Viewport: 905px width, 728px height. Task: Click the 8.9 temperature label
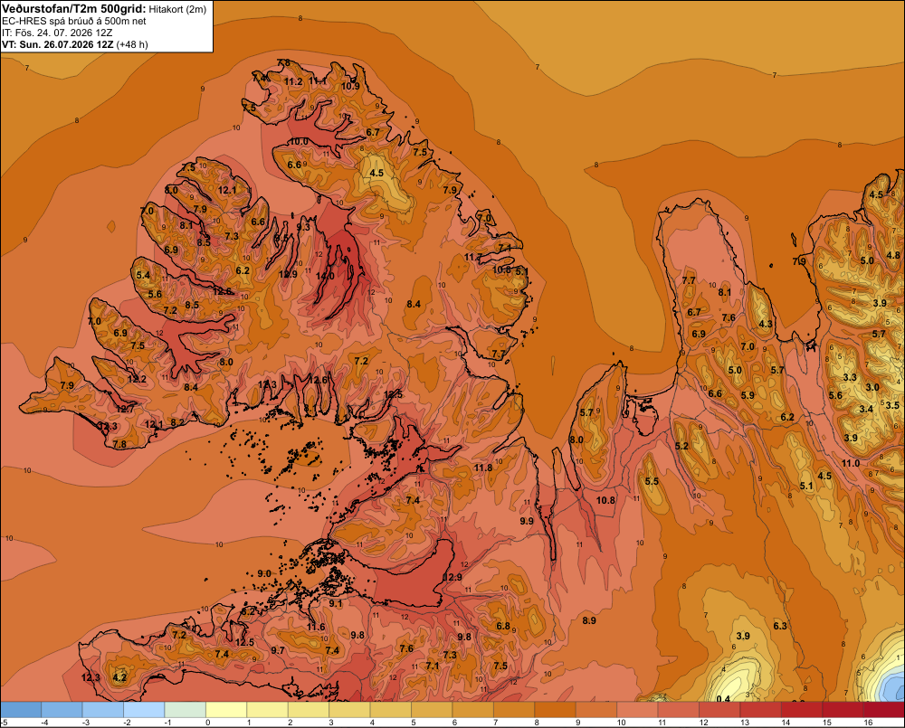pos(589,620)
